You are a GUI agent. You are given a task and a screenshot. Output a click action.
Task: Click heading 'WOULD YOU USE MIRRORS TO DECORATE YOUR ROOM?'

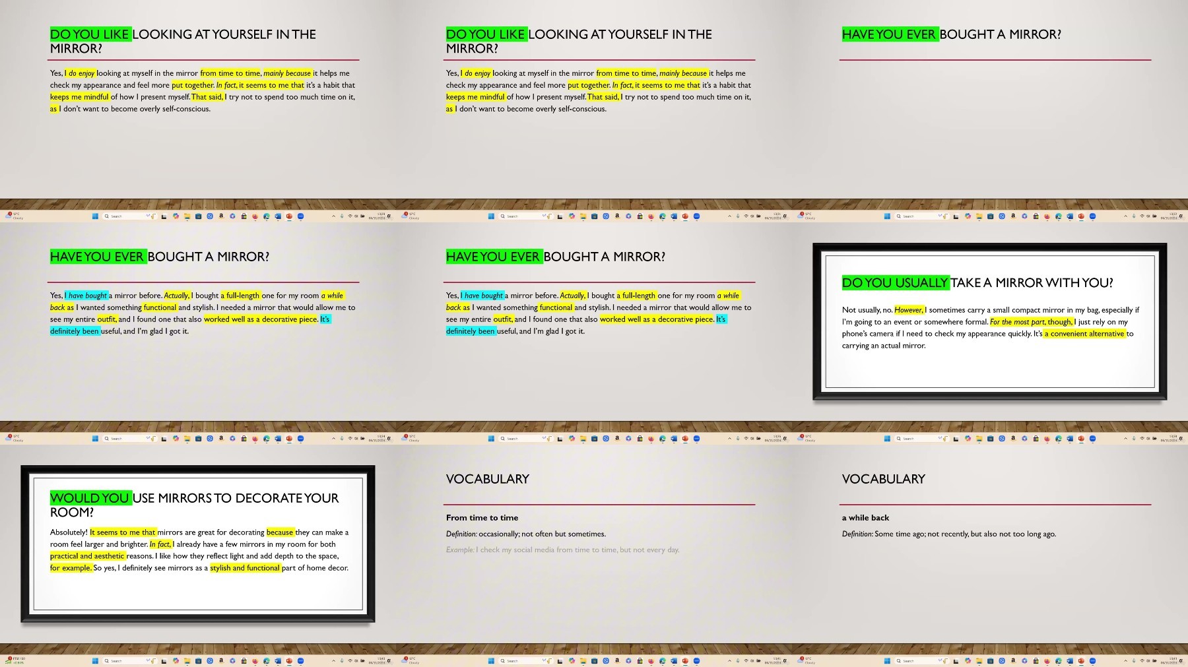[195, 505]
